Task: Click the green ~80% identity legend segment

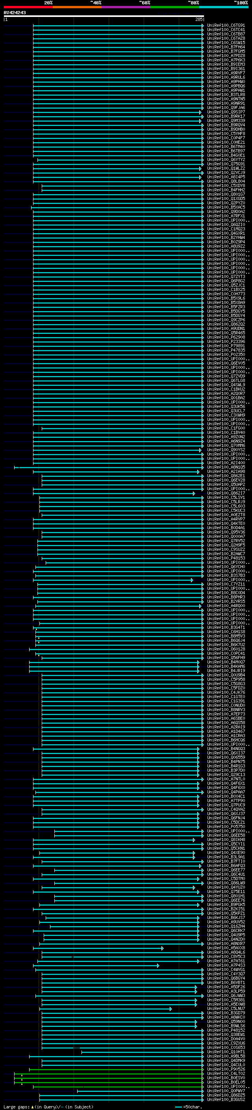Action: coord(175,7)
